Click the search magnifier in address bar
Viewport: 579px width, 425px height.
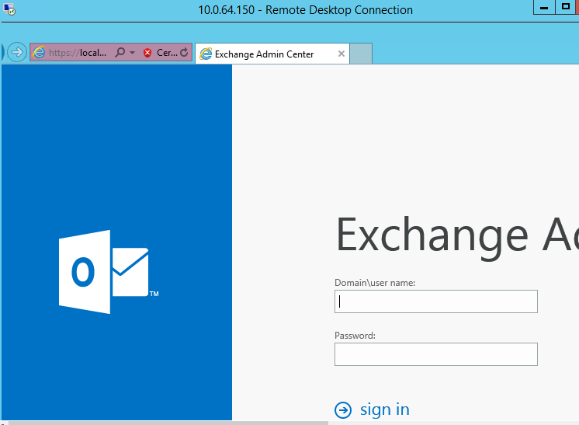point(120,53)
